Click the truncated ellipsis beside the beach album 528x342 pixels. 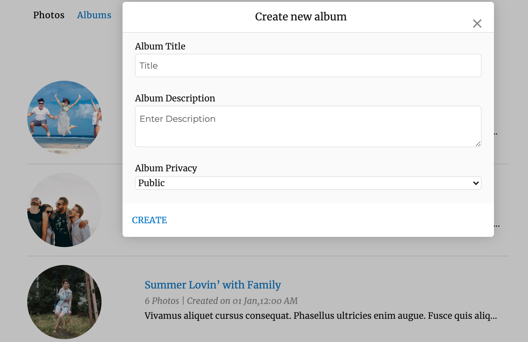496,134
